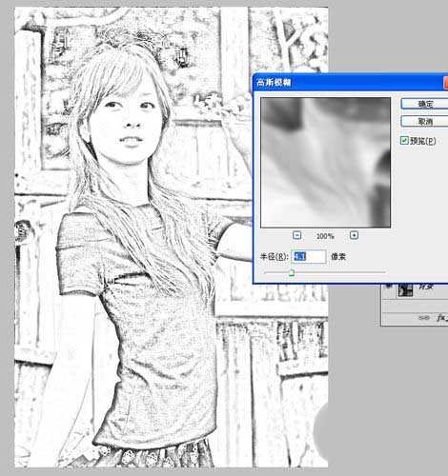This screenshot has width=448, height=476.
Task: Click the link layers icon
Action: pyautogui.click(x=424, y=318)
